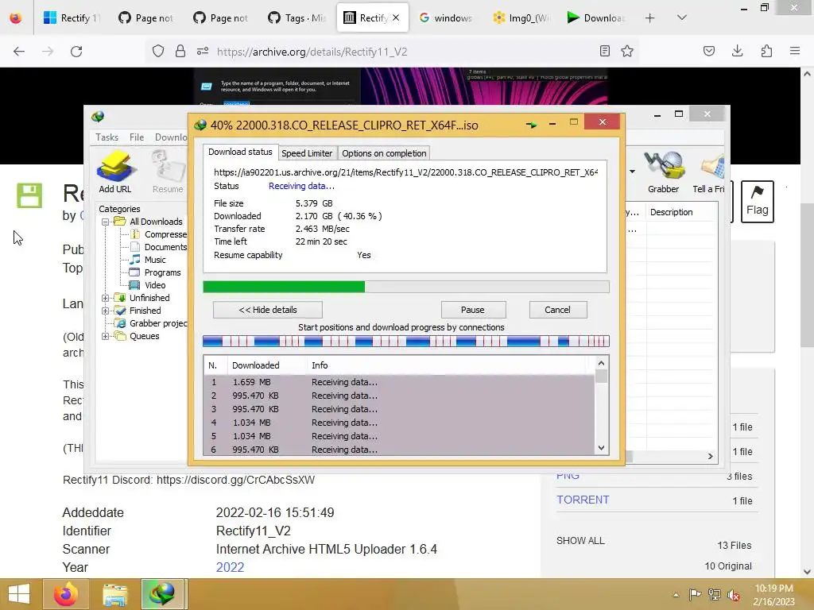Image resolution: width=814 pixels, height=610 pixels.
Task: Click the Action Center flag tray icon
Action: pyautogui.click(x=695, y=594)
